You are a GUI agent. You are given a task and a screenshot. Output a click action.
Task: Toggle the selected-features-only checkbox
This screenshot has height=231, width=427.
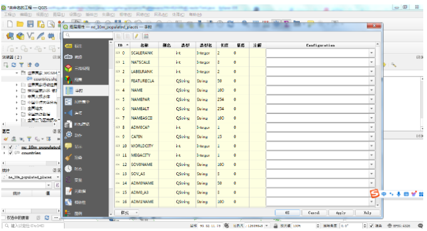(x=4, y=218)
